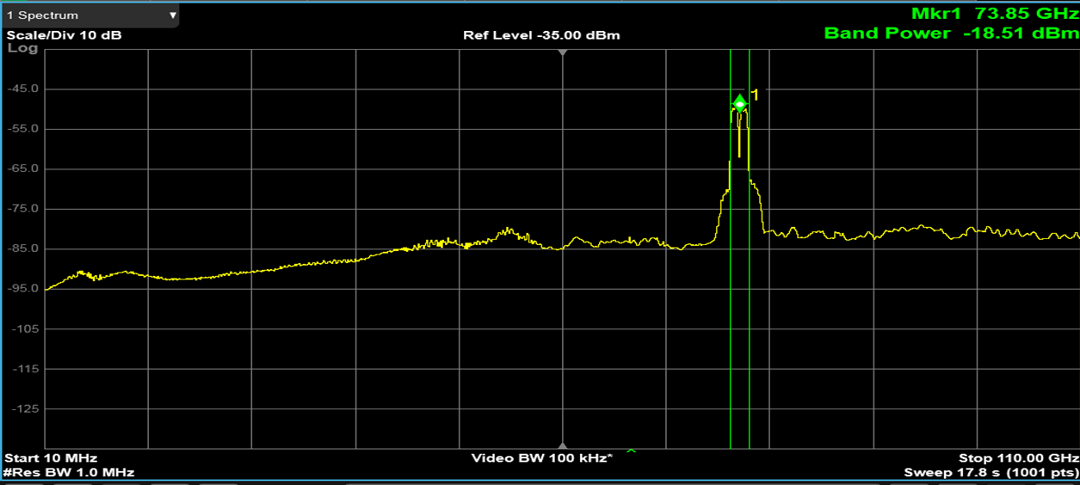The width and height of the screenshot is (1080, 485).
Task: Select the right green band power boundary line
Action: tap(749, 258)
